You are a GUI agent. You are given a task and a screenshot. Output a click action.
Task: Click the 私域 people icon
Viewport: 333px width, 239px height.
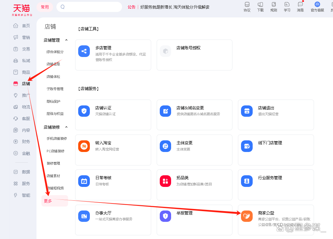(x=16, y=61)
